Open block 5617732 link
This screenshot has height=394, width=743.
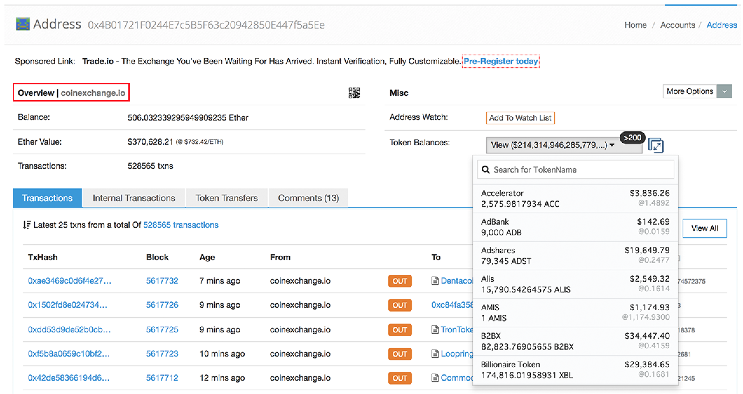pyautogui.click(x=162, y=281)
